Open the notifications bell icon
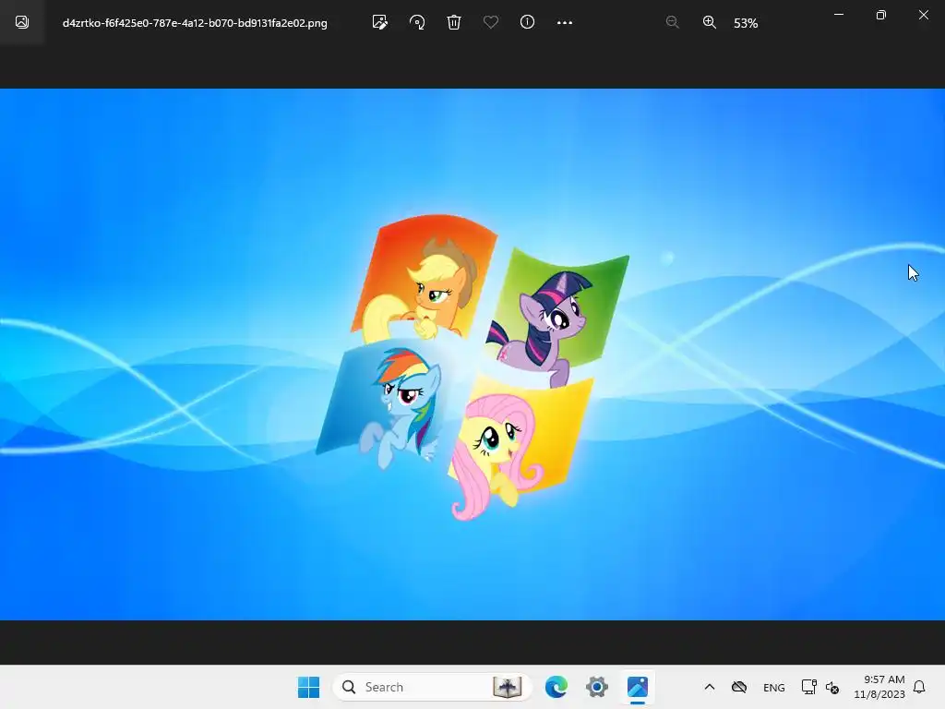 (x=920, y=687)
